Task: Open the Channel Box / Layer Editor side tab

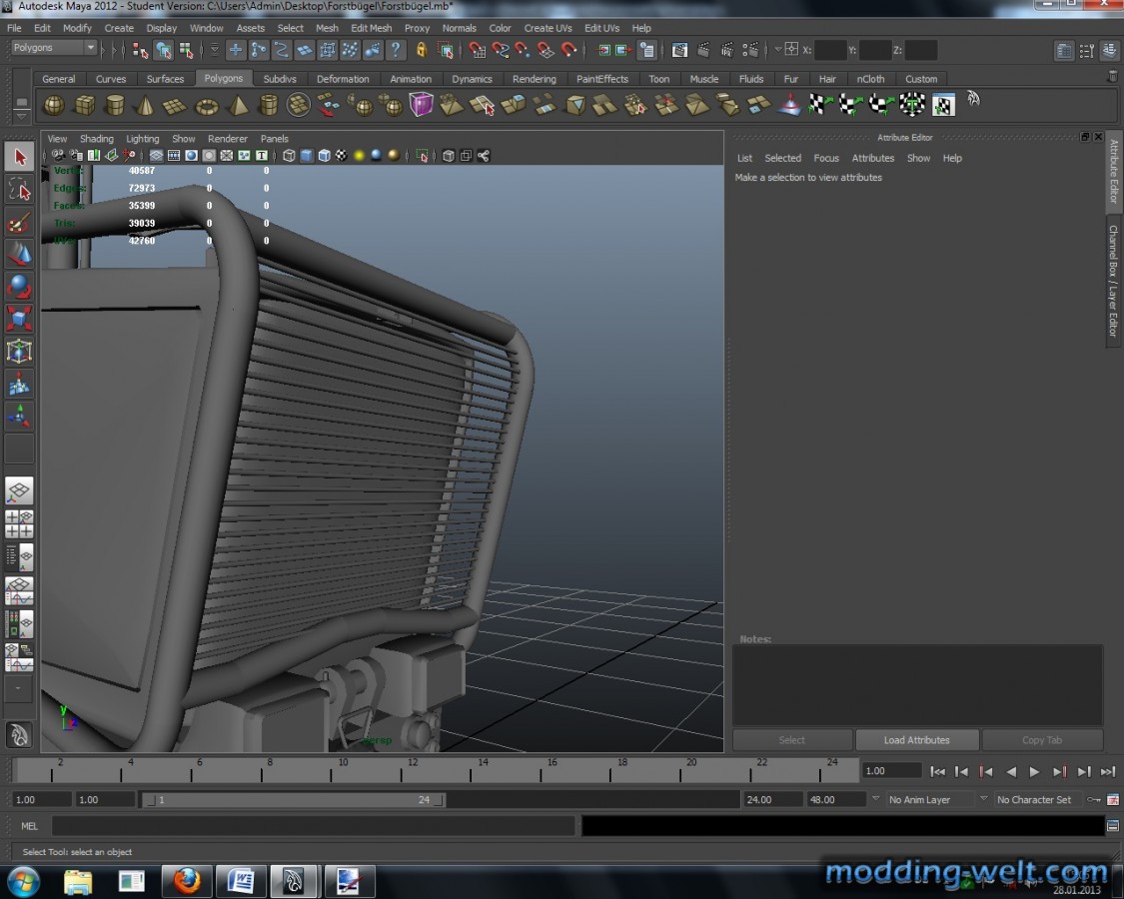Action: pos(1113,281)
